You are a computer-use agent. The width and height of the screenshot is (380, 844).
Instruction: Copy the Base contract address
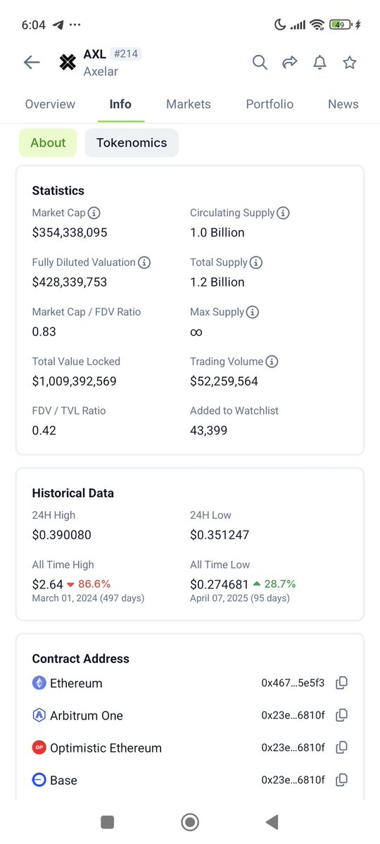342,780
